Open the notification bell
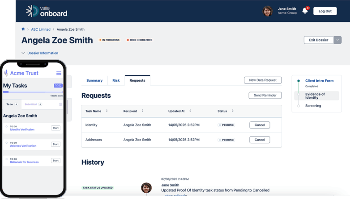350x199 pixels. coord(305,11)
